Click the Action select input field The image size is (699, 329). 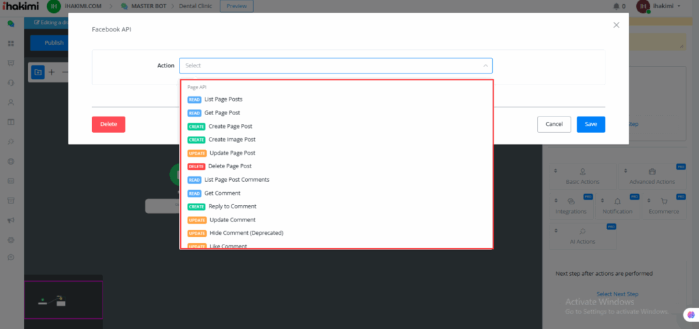(x=328, y=66)
